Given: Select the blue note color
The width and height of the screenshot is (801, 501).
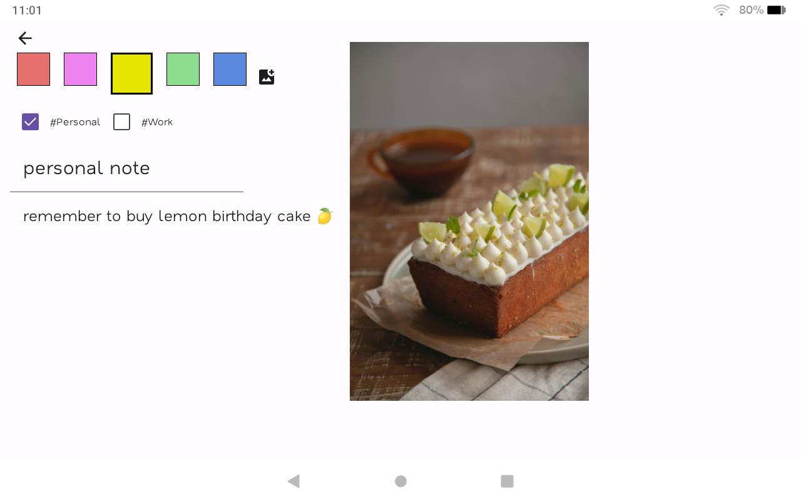Looking at the screenshot, I should click(230, 69).
